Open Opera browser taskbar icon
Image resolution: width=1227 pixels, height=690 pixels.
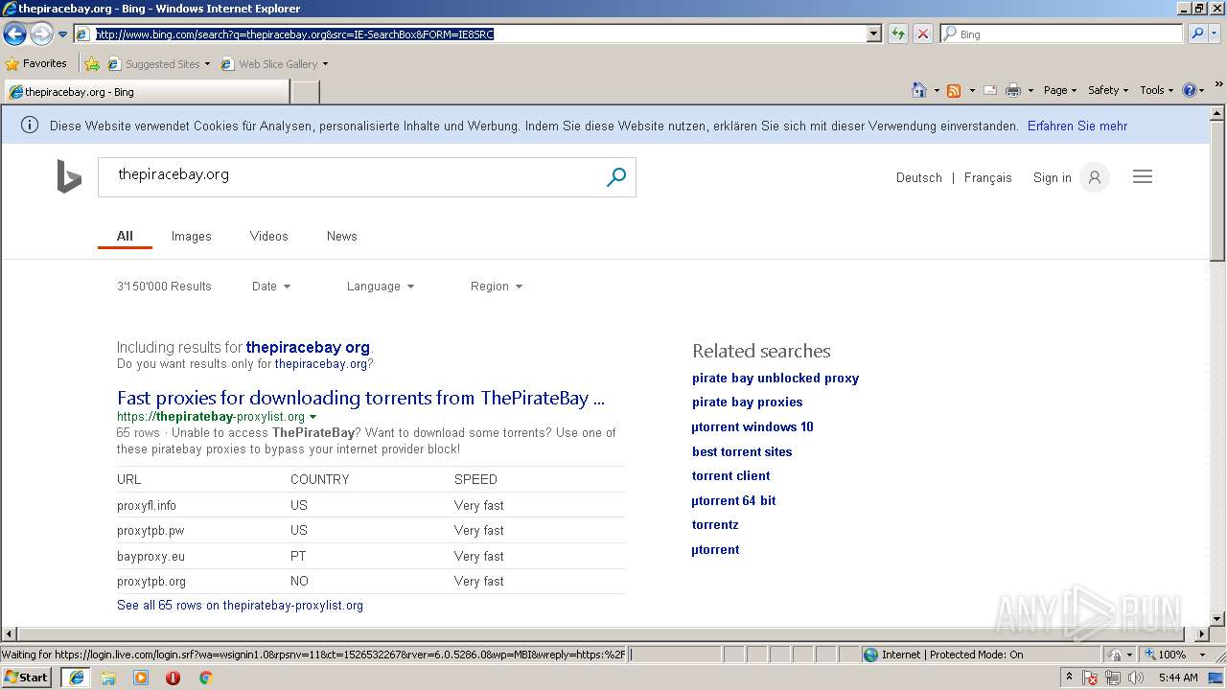click(173, 678)
